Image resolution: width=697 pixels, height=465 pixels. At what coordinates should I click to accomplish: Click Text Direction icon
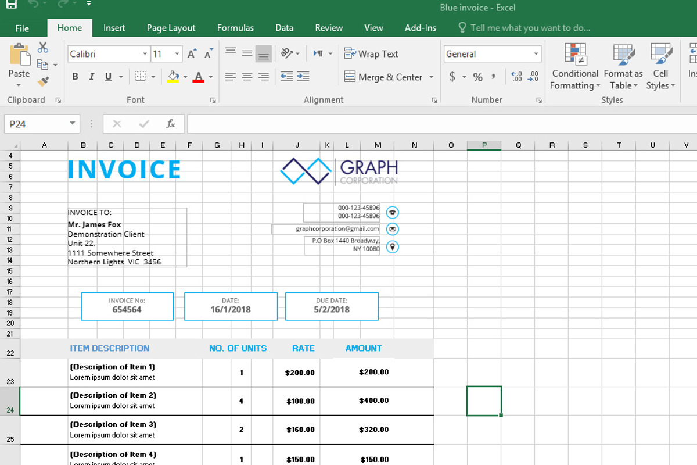coord(318,53)
